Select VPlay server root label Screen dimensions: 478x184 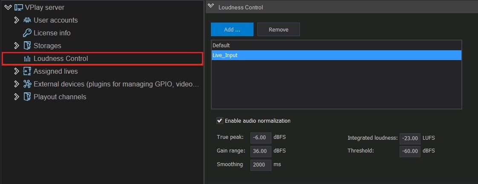coord(44,7)
